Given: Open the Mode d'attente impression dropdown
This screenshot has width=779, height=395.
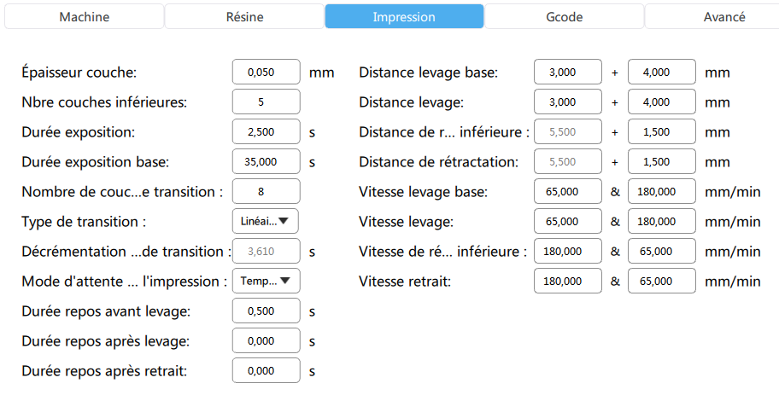Looking at the screenshot, I should point(266,281).
